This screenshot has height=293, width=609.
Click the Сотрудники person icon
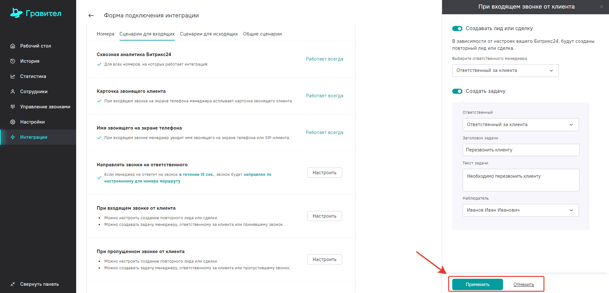point(13,92)
